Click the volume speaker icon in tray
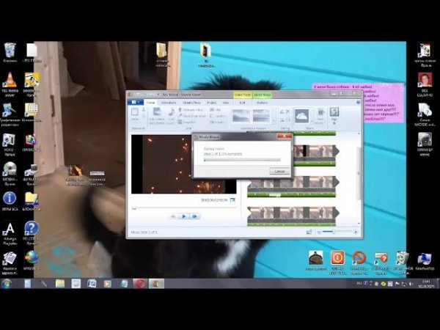440x330 pixels. (x=411, y=284)
